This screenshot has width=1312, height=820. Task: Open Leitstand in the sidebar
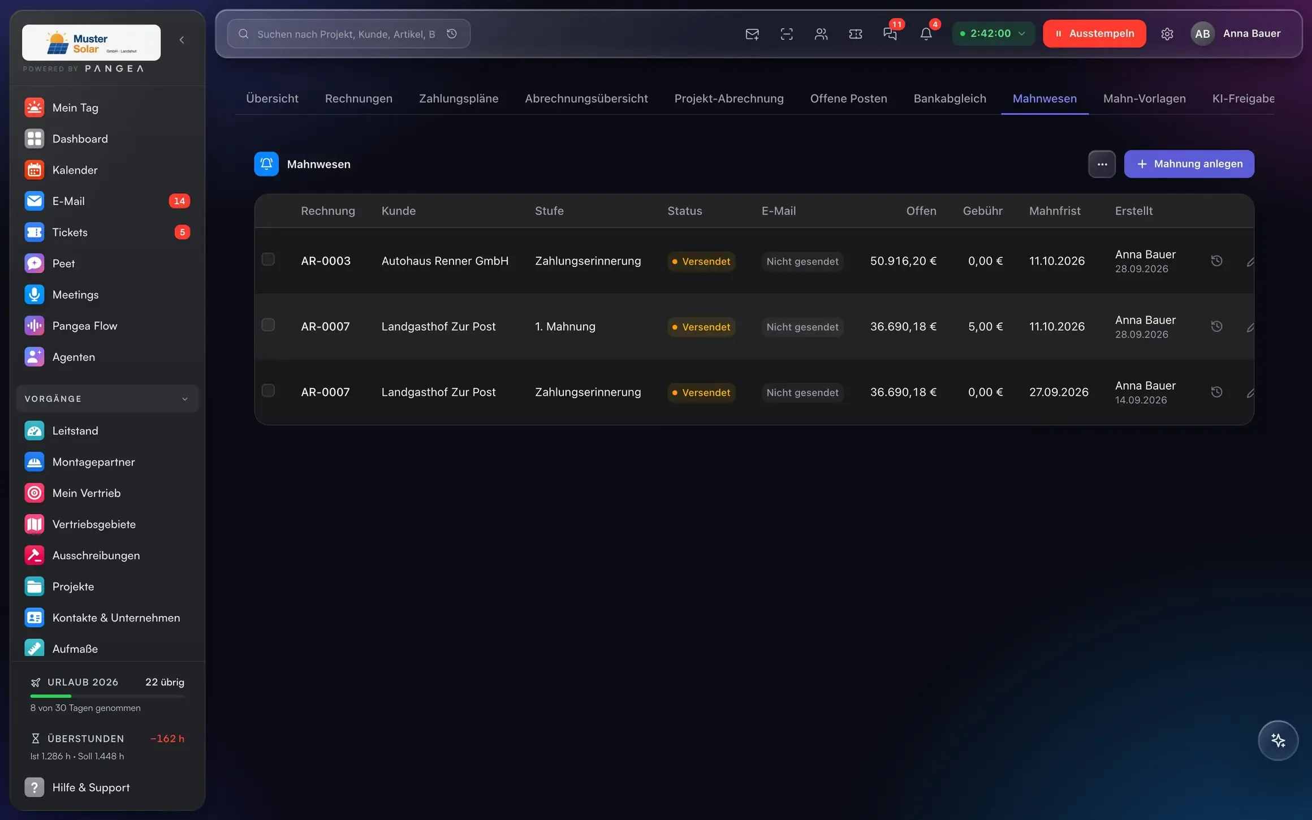[x=107, y=431]
